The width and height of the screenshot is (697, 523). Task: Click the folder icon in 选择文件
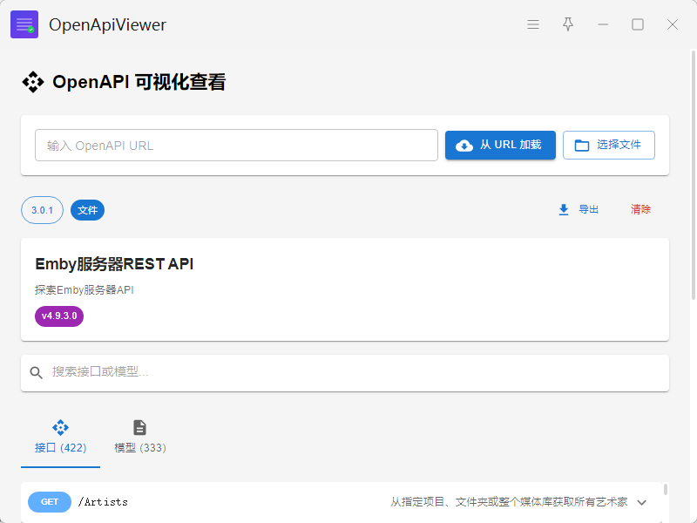click(582, 146)
